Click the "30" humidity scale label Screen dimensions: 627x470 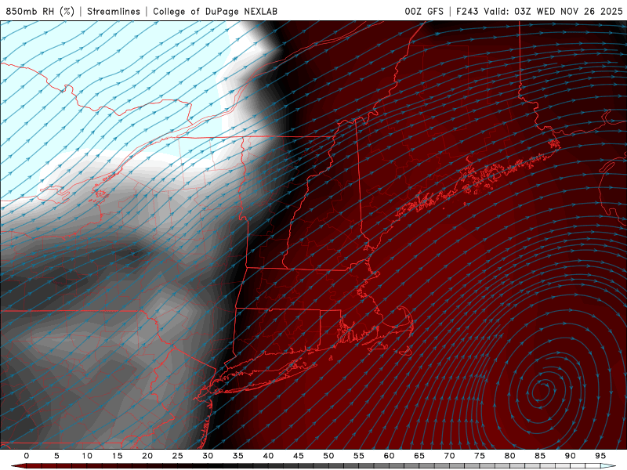pos(208,456)
